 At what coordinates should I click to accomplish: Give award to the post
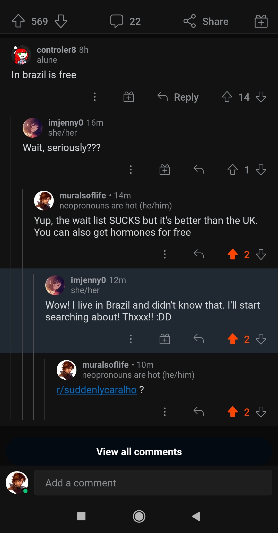pyautogui.click(x=261, y=21)
